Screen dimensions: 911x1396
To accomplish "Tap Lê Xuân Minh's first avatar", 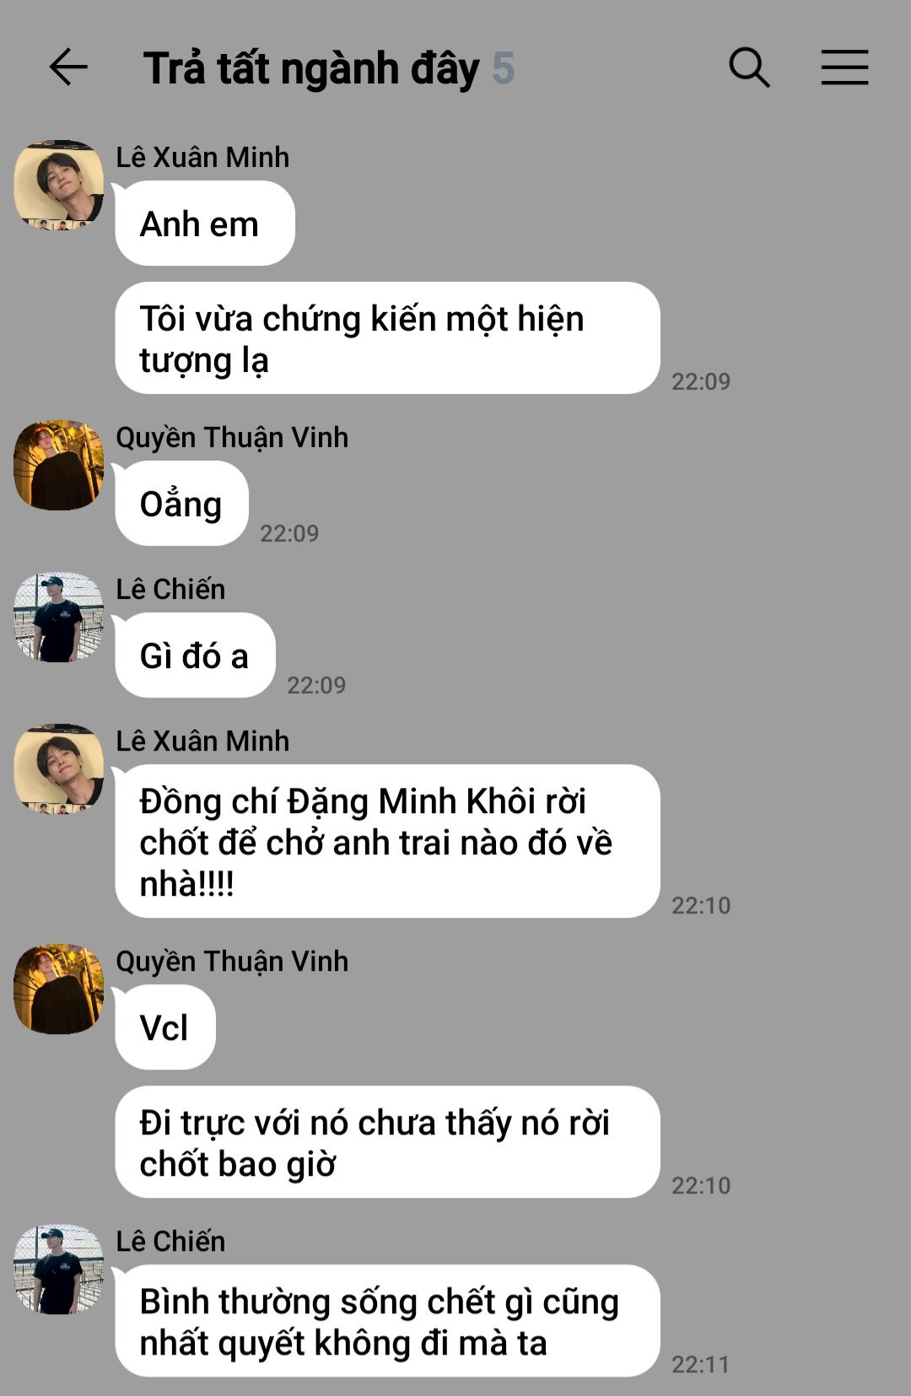I will [x=59, y=186].
